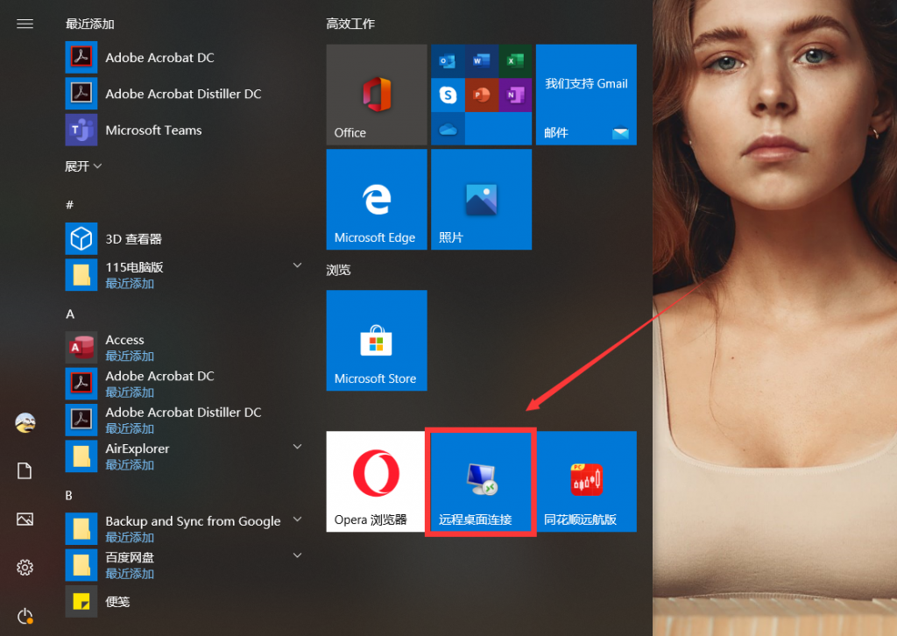Click the 浏览 group title

338,270
